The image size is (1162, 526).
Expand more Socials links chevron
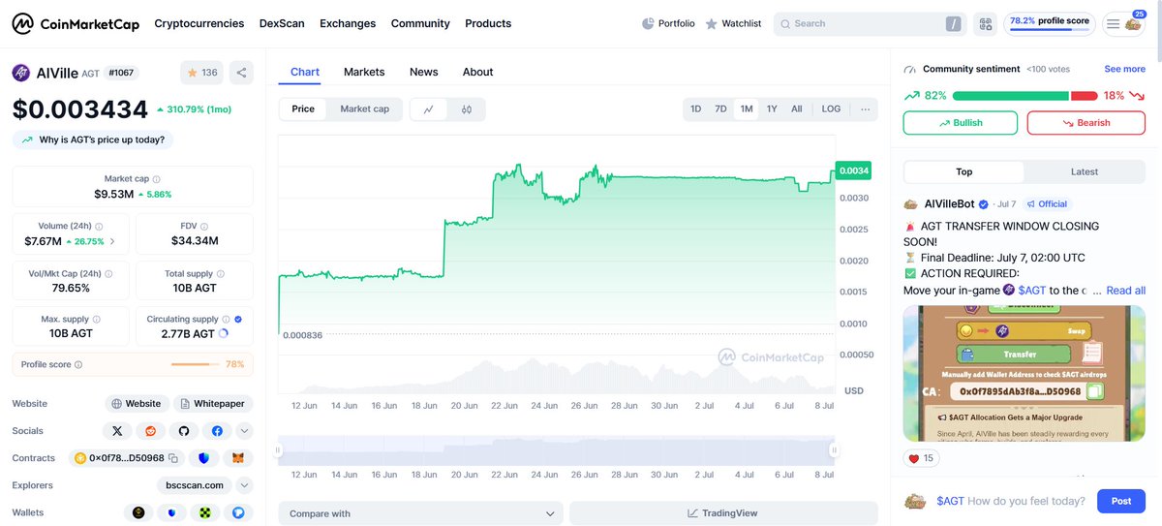[244, 431]
